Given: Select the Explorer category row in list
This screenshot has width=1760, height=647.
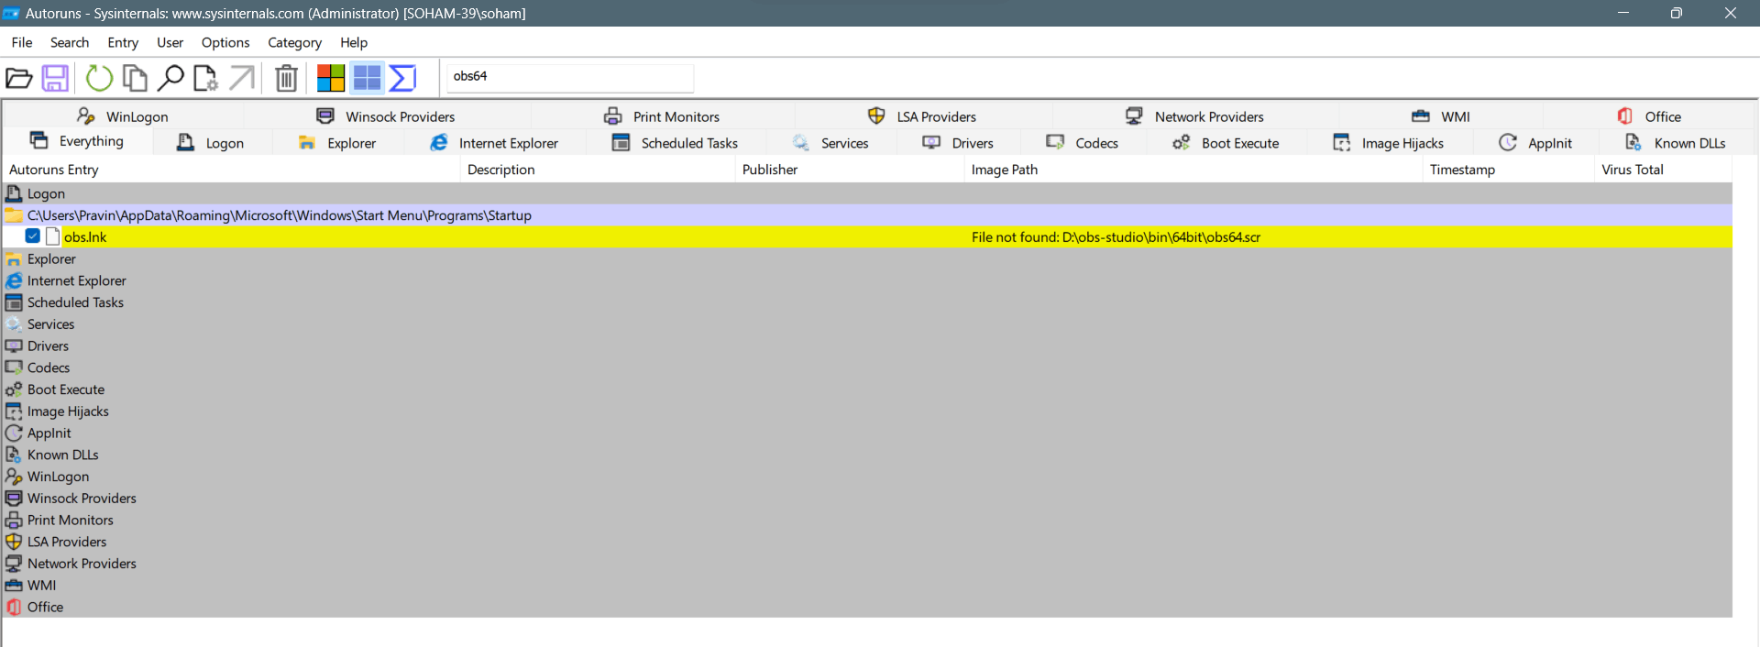Looking at the screenshot, I should pos(867,259).
